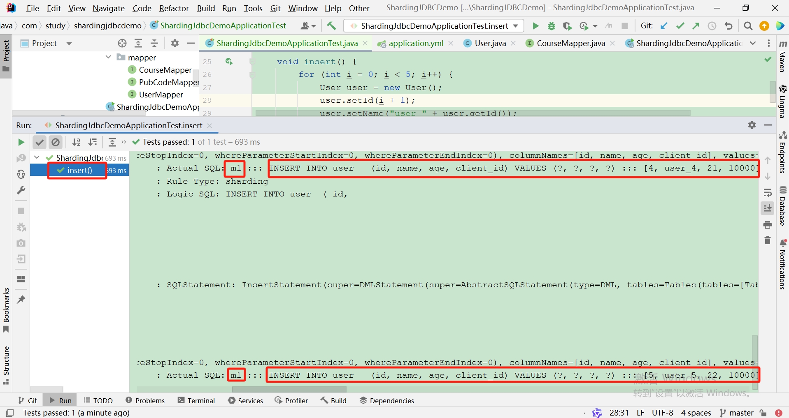
Task: Toggle Structure tool window button
Action: [6, 365]
